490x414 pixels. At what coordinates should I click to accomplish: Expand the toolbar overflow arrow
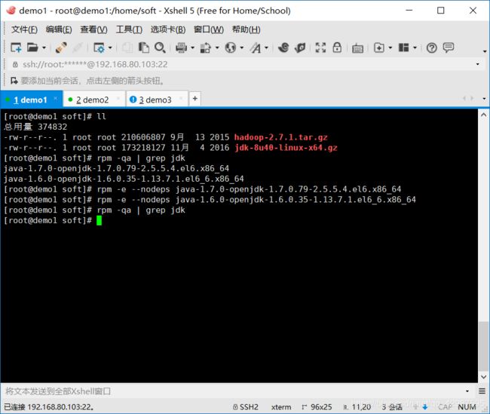(x=485, y=51)
